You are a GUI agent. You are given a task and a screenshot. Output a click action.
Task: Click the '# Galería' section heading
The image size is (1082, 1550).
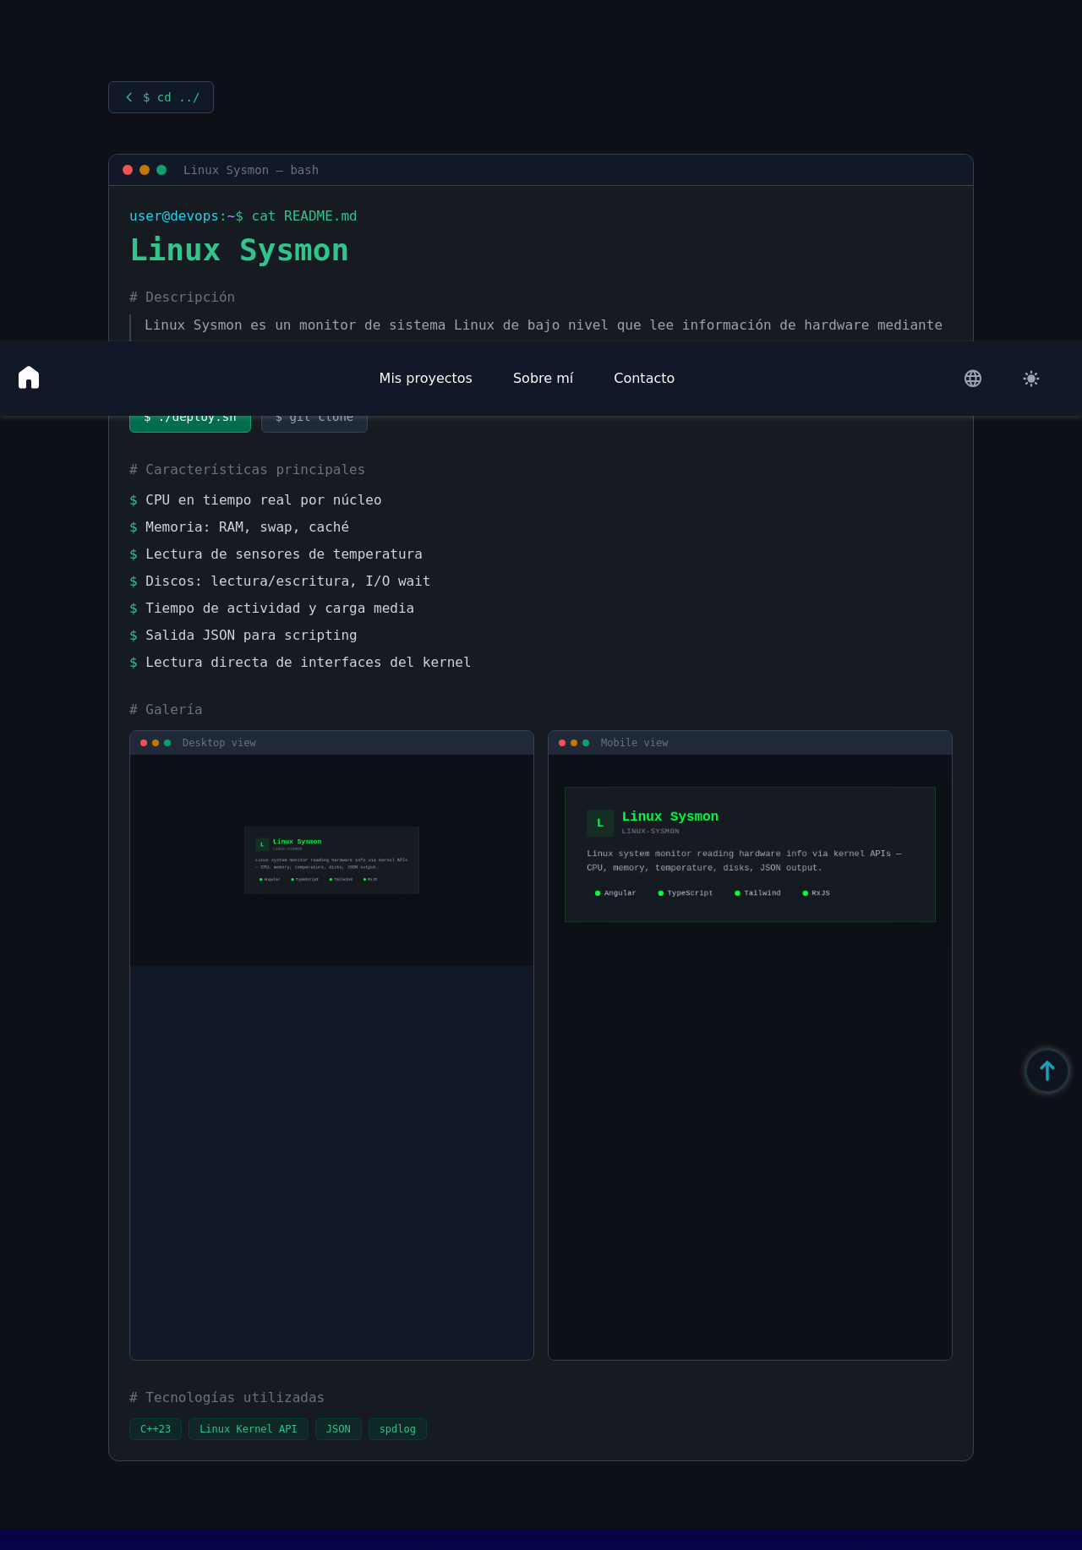[x=166, y=710]
